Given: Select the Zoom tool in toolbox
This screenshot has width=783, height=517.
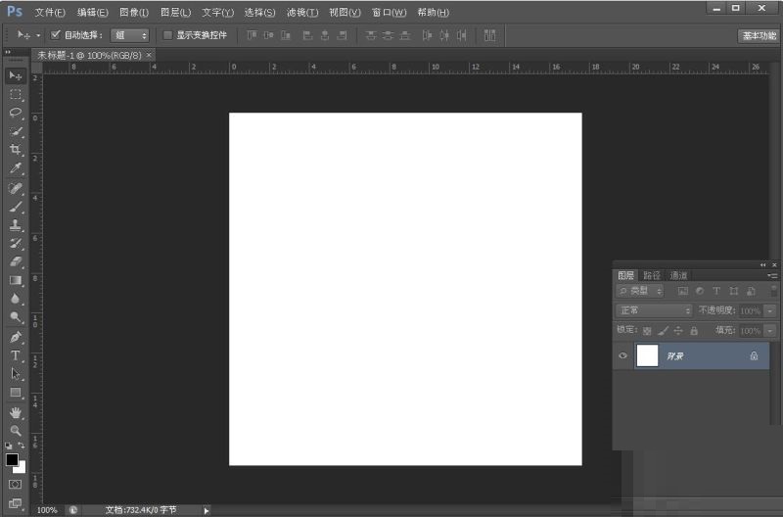Looking at the screenshot, I should click(x=16, y=431).
